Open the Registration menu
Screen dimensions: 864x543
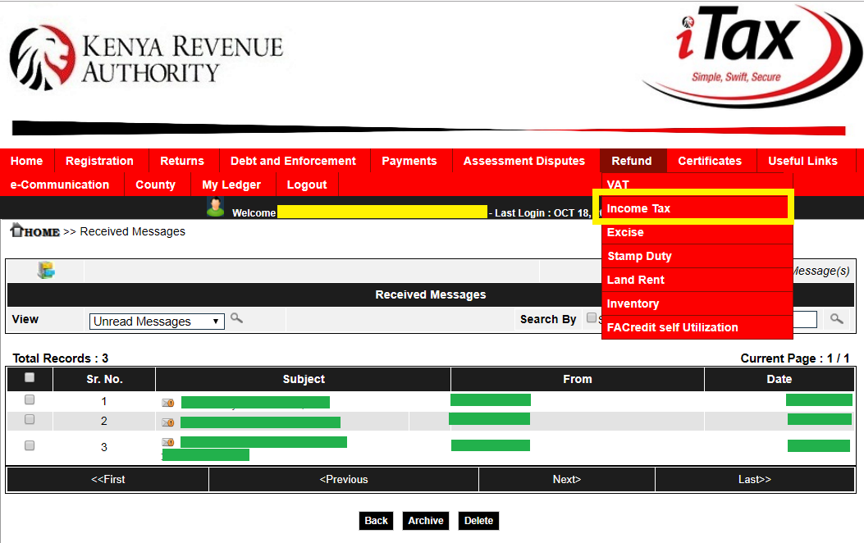click(x=100, y=161)
